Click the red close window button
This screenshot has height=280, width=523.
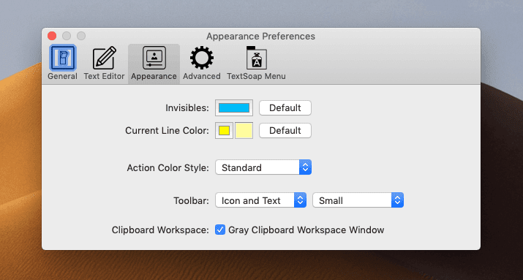click(x=52, y=36)
